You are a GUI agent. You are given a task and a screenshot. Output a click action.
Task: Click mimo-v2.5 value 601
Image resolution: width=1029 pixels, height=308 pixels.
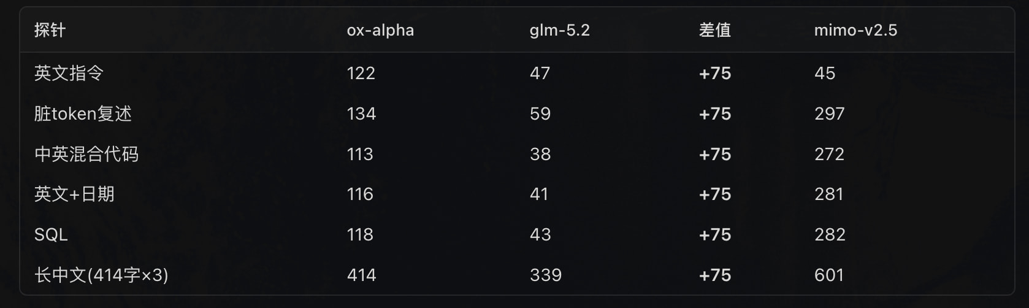(x=829, y=275)
